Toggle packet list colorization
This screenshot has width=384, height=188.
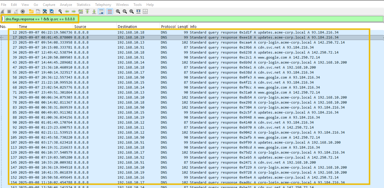[110, 11]
